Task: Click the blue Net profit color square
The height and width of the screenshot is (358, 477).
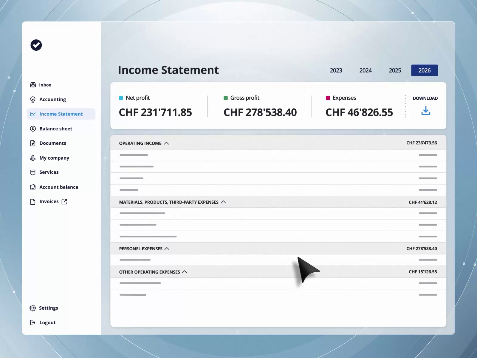Action: (x=121, y=98)
